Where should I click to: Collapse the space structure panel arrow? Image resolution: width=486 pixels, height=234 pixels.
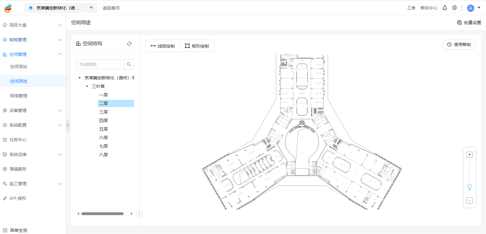click(x=139, y=214)
